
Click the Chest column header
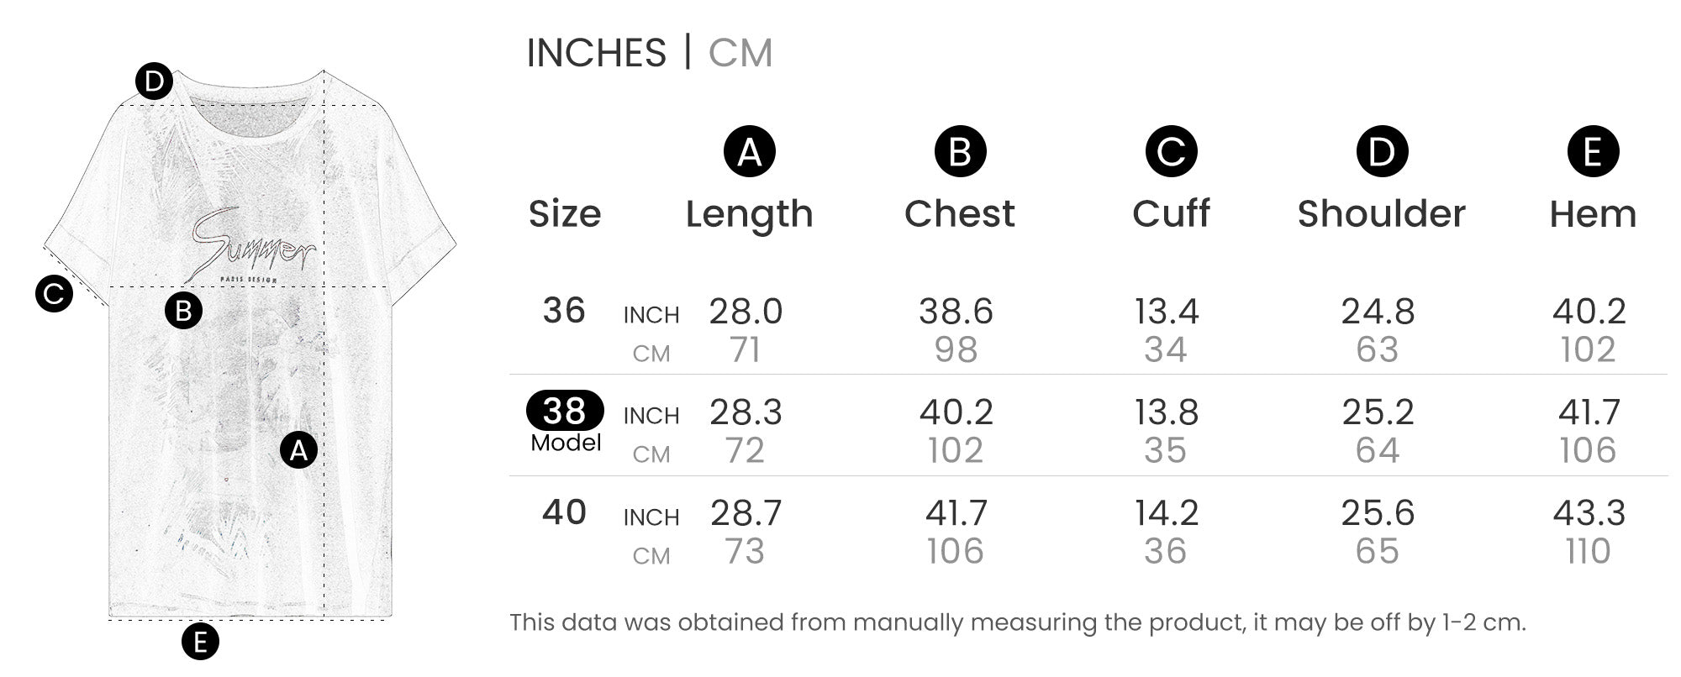(x=959, y=214)
